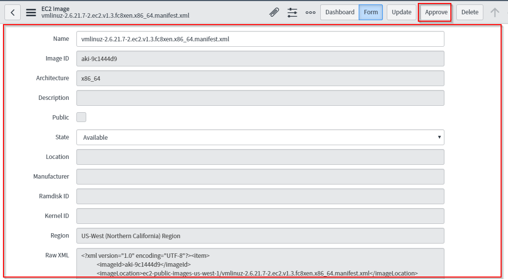Toggle the Public checkbox
The width and height of the screenshot is (508, 279).
[x=81, y=117]
